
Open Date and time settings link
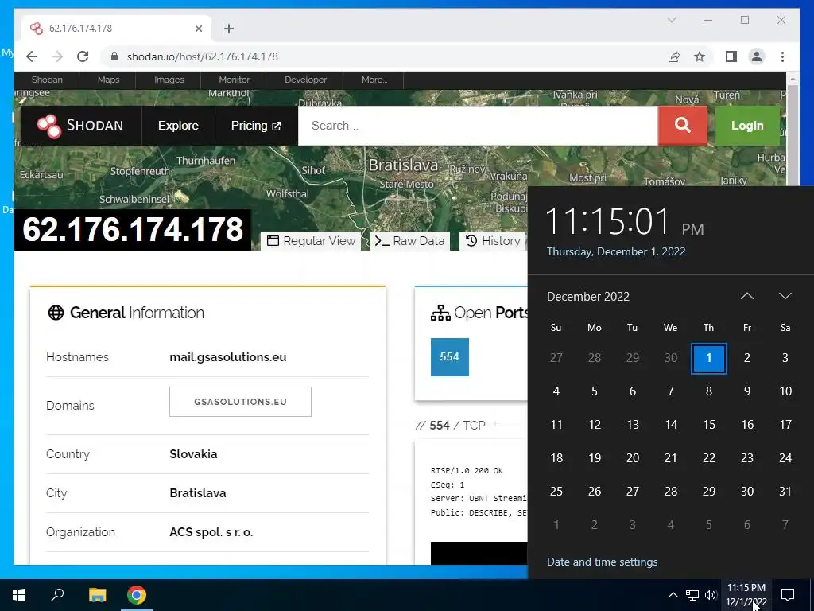click(603, 562)
